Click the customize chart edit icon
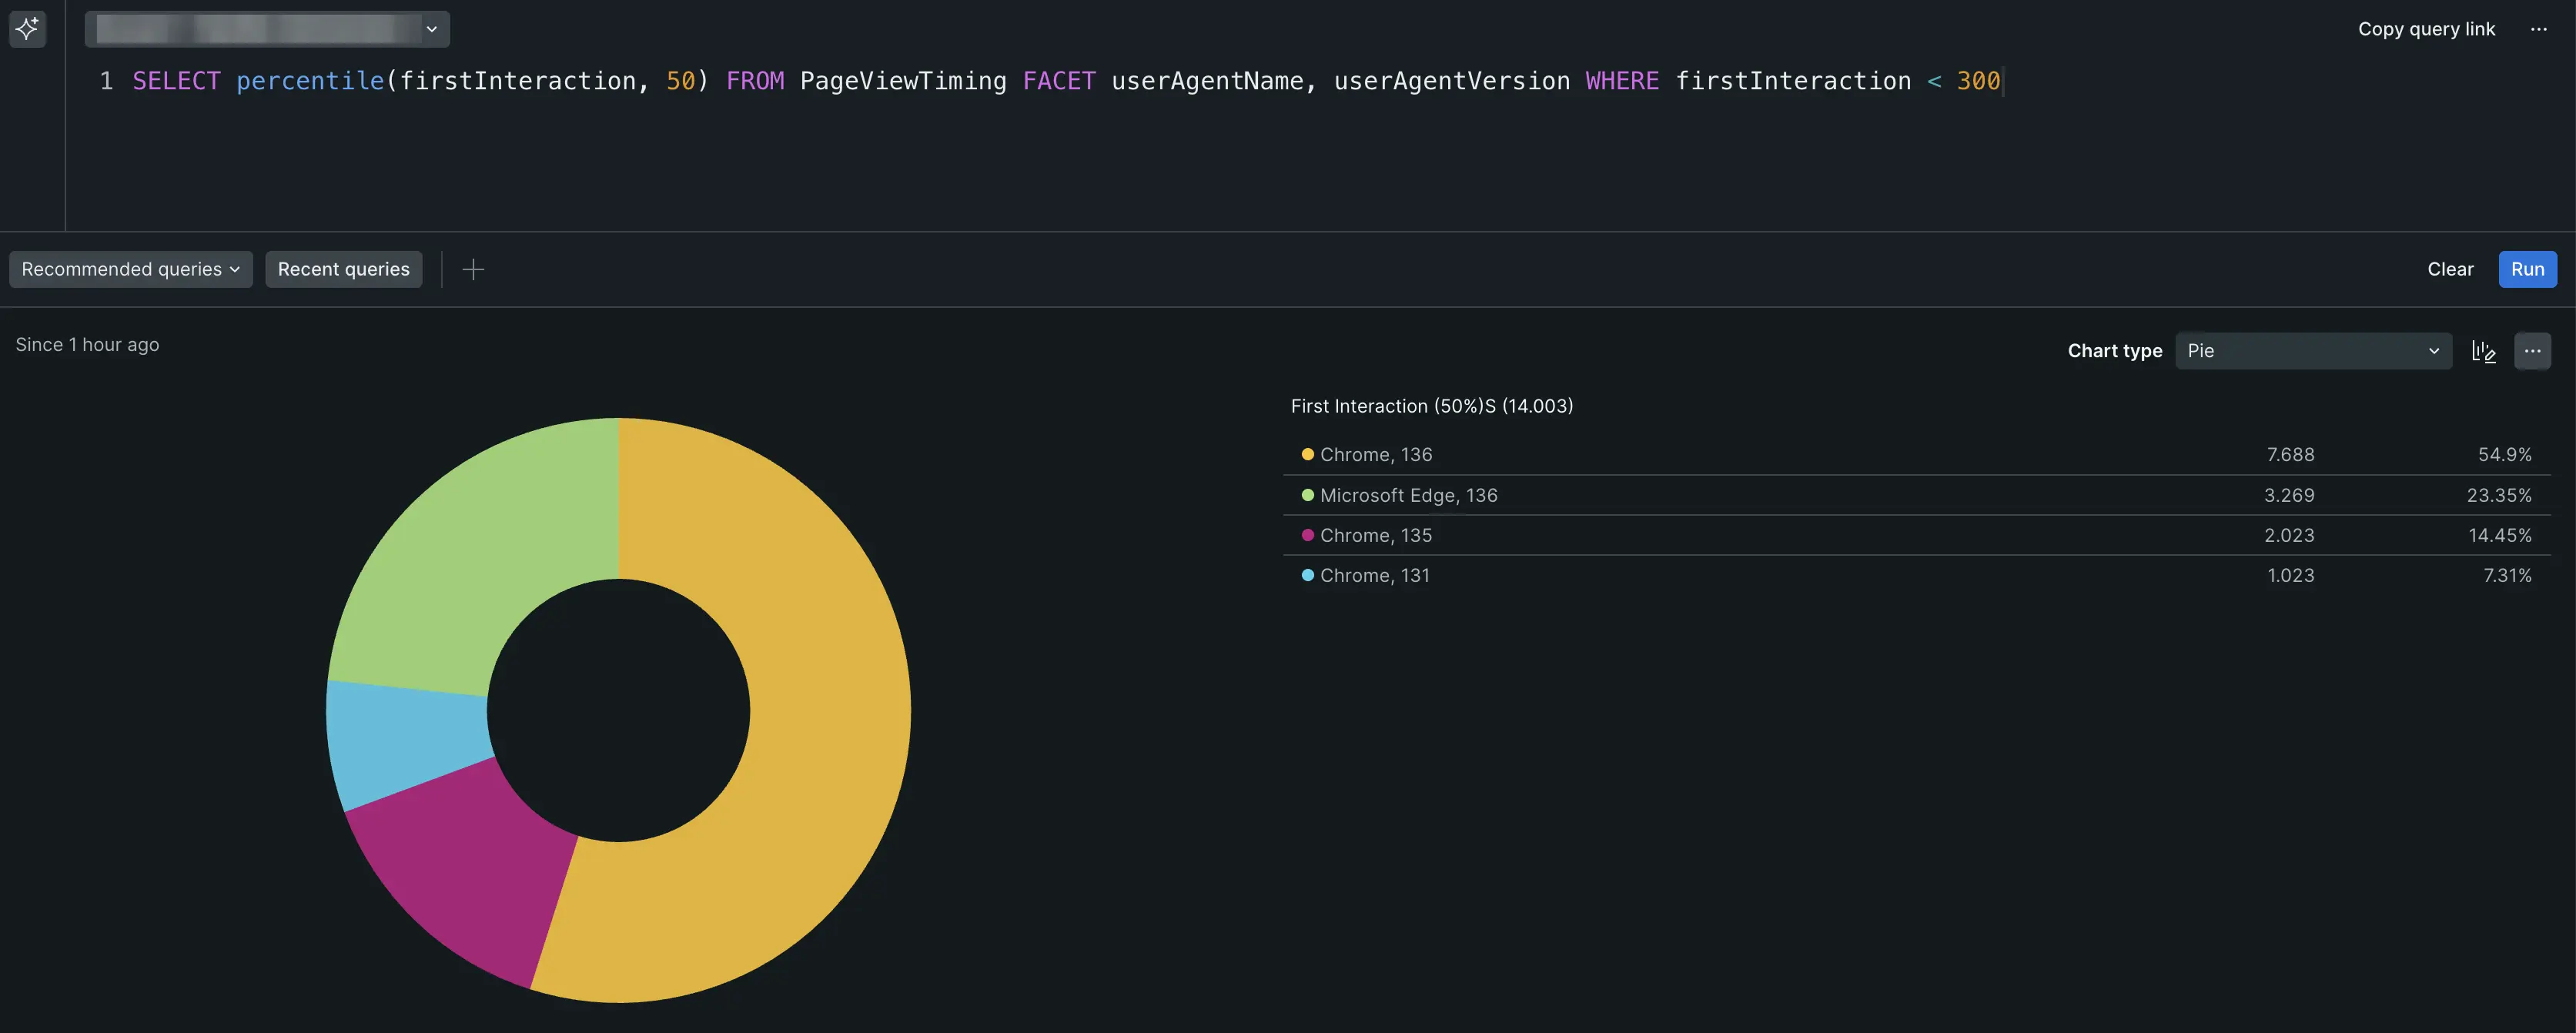Image resolution: width=2576 pixels, height=1033 pixels. [2483, 351]
